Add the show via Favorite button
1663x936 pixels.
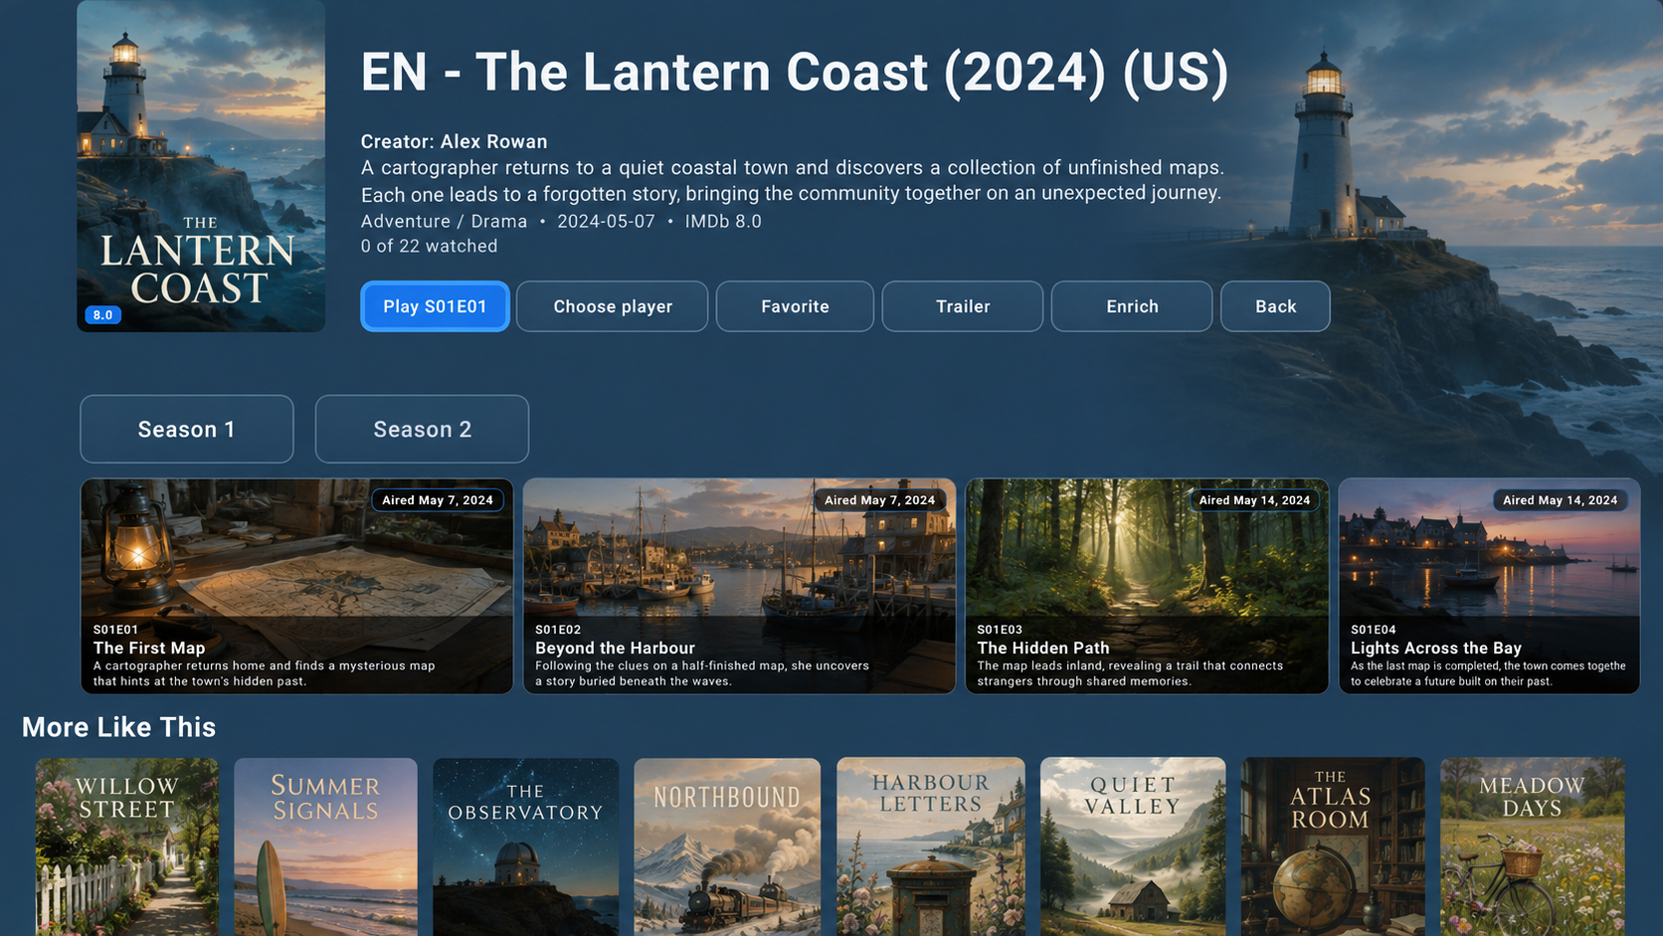click(795, 306)
